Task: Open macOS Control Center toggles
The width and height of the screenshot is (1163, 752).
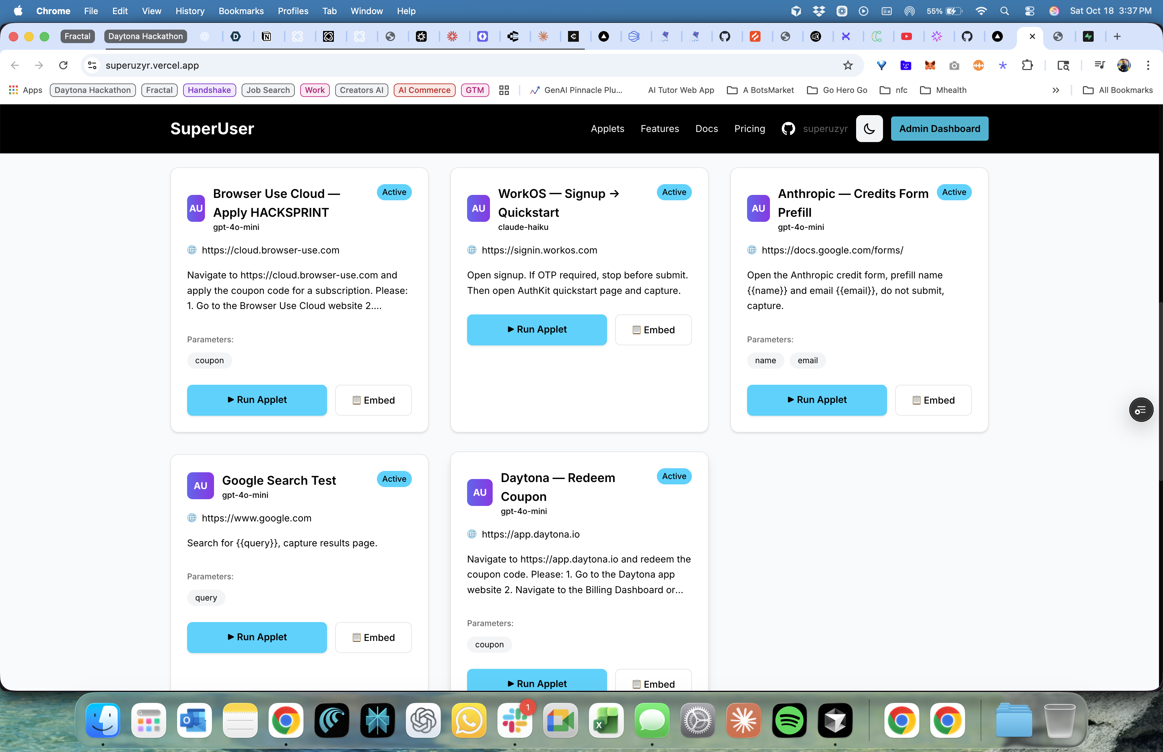Action: (1029, 11)
